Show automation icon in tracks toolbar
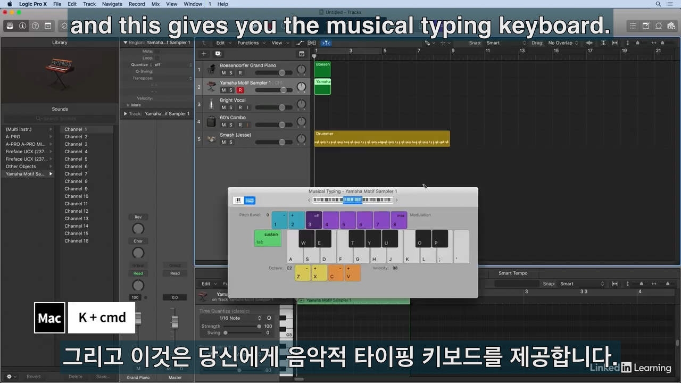681x383 pixels. click(300, 43)
